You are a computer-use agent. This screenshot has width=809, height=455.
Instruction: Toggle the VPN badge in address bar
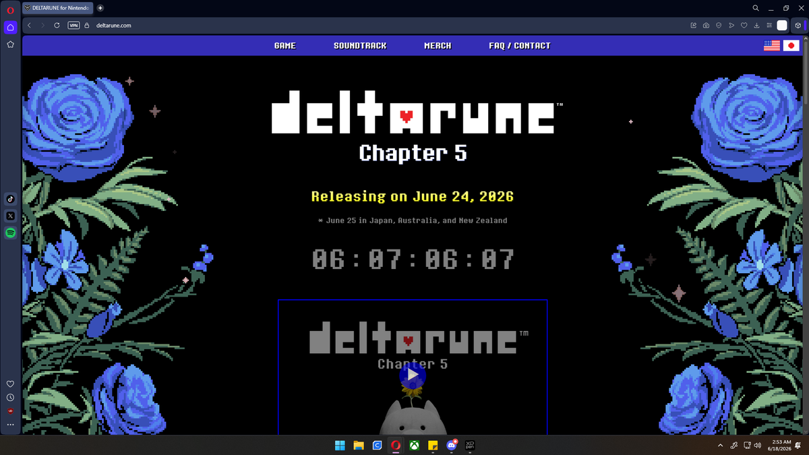click(x=74, y=26)
